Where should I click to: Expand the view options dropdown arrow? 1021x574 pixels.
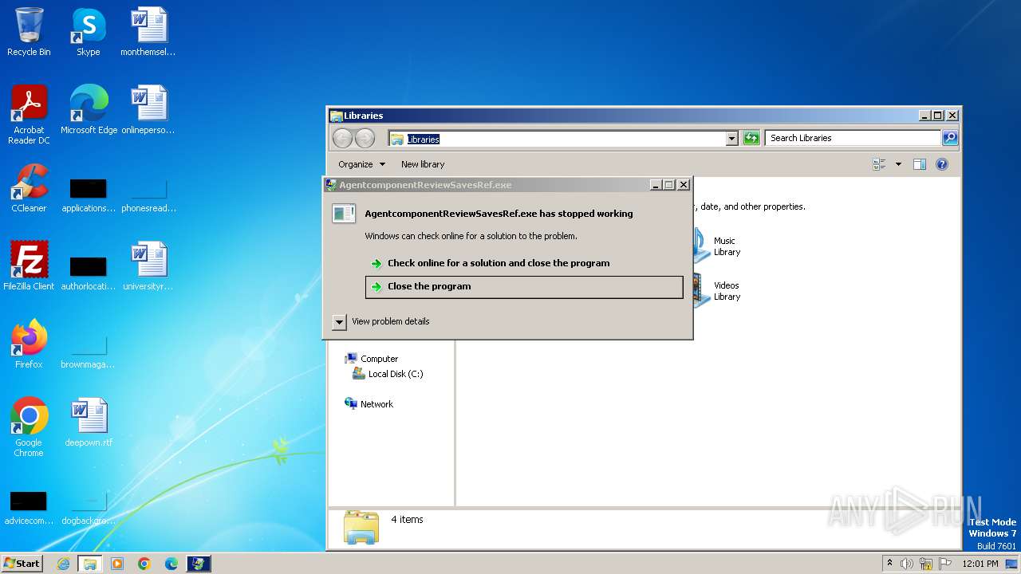point(898,164)
